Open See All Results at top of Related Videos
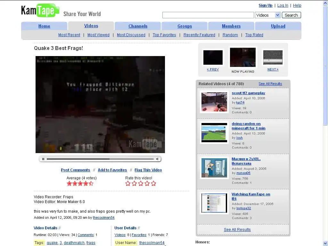328x246 pixels. click(270, 84)
